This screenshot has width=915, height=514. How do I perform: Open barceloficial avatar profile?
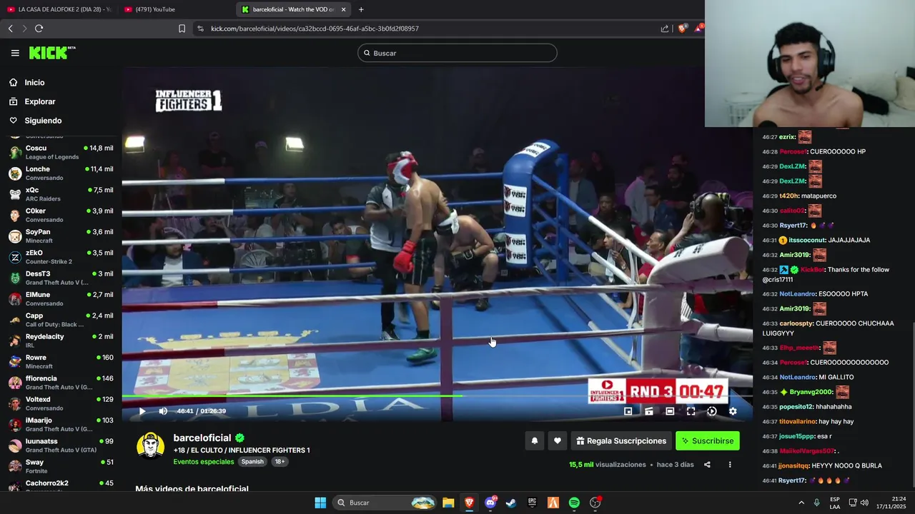coord(150,445)
